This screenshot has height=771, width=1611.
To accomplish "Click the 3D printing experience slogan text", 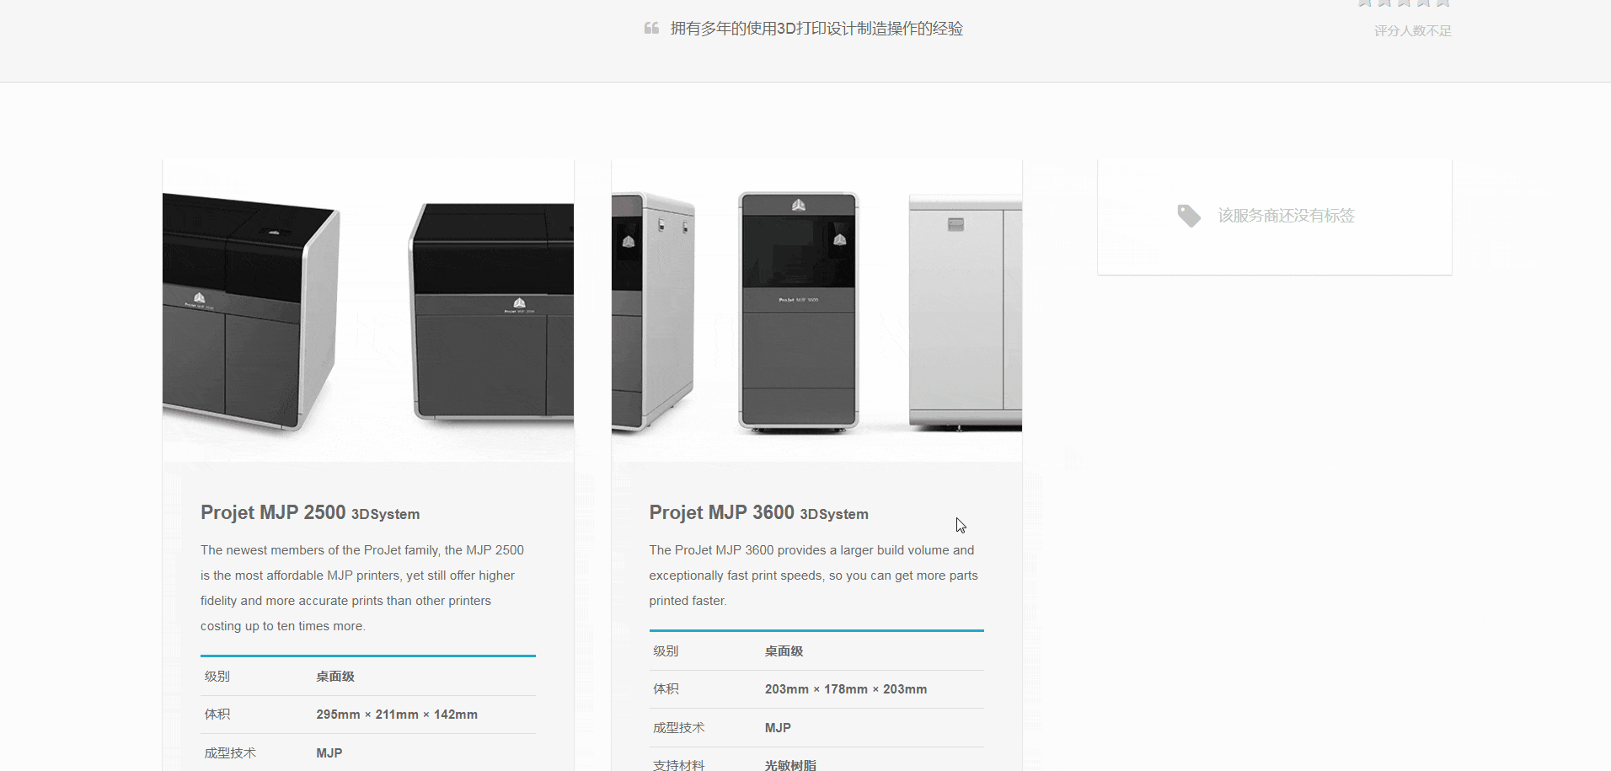I will [x=816, y=29].
